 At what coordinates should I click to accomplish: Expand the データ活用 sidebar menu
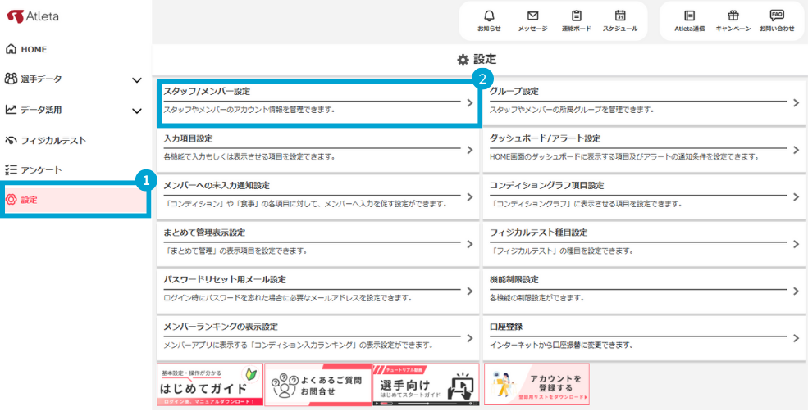click(x=137, y=110)
